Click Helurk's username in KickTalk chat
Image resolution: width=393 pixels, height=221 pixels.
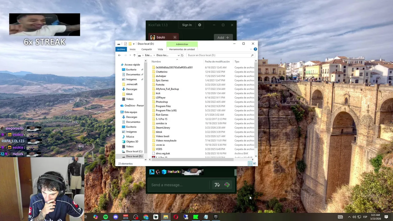click(x=173, y=172)
